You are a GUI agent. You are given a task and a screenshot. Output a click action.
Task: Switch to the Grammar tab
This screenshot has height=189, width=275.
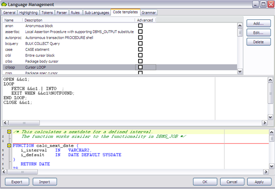pos(148,12)
